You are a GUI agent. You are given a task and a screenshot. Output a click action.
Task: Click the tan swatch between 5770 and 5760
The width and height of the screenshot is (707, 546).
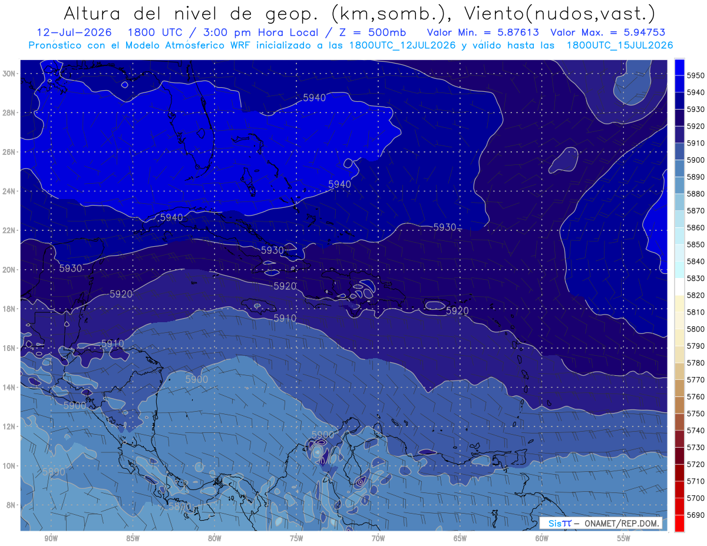(679, 388)
